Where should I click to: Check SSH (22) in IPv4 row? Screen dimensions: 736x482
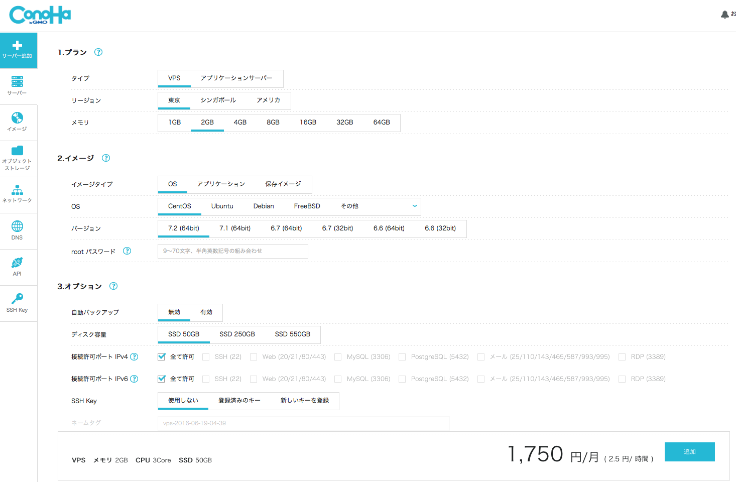tap(206, 357)
